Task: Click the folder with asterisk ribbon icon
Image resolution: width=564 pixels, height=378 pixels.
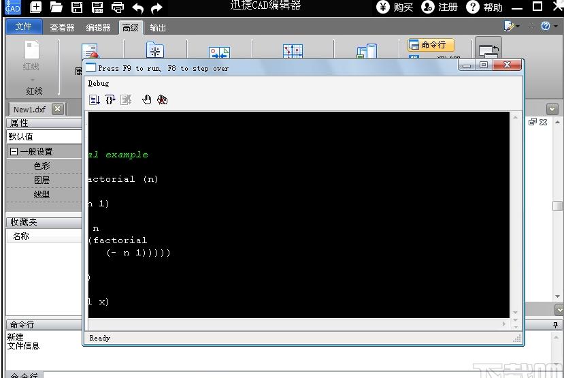Action: pos(155,50)
